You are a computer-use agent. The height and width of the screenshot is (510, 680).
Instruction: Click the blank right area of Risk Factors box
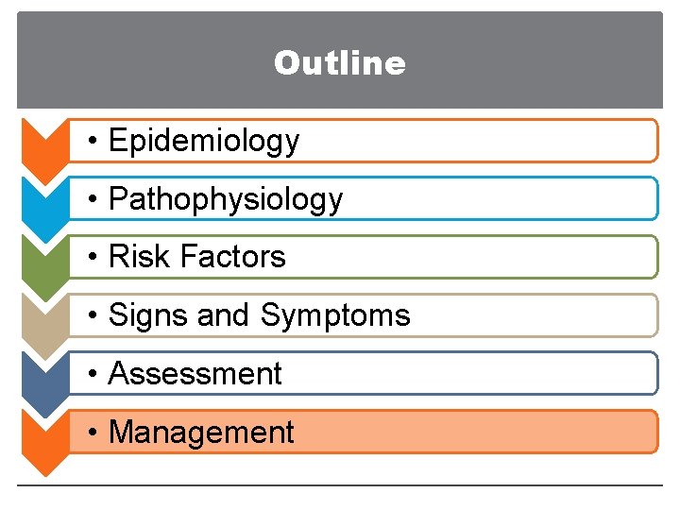(510, 257)
